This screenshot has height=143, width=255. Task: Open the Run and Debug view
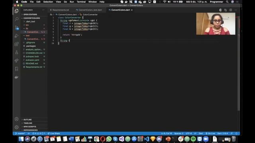16,36
